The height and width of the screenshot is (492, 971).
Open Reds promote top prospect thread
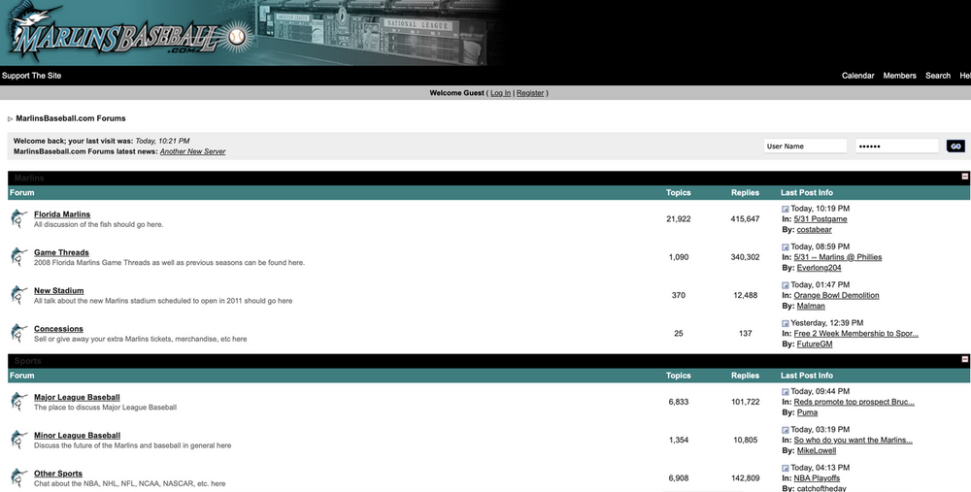pos(854,402)
